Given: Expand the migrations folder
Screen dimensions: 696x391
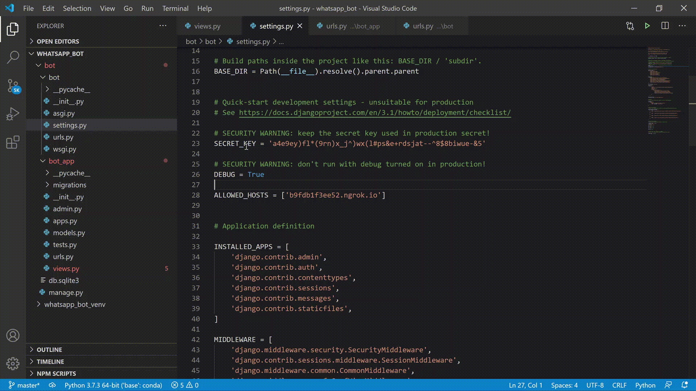Looking at the screenshot, I should [70, 185].
